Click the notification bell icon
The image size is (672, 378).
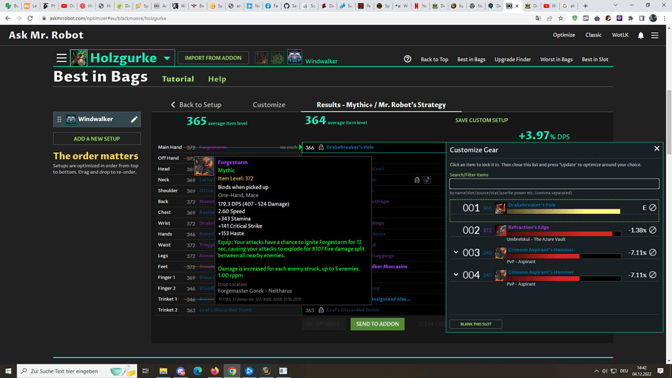(x=640, y=35)
